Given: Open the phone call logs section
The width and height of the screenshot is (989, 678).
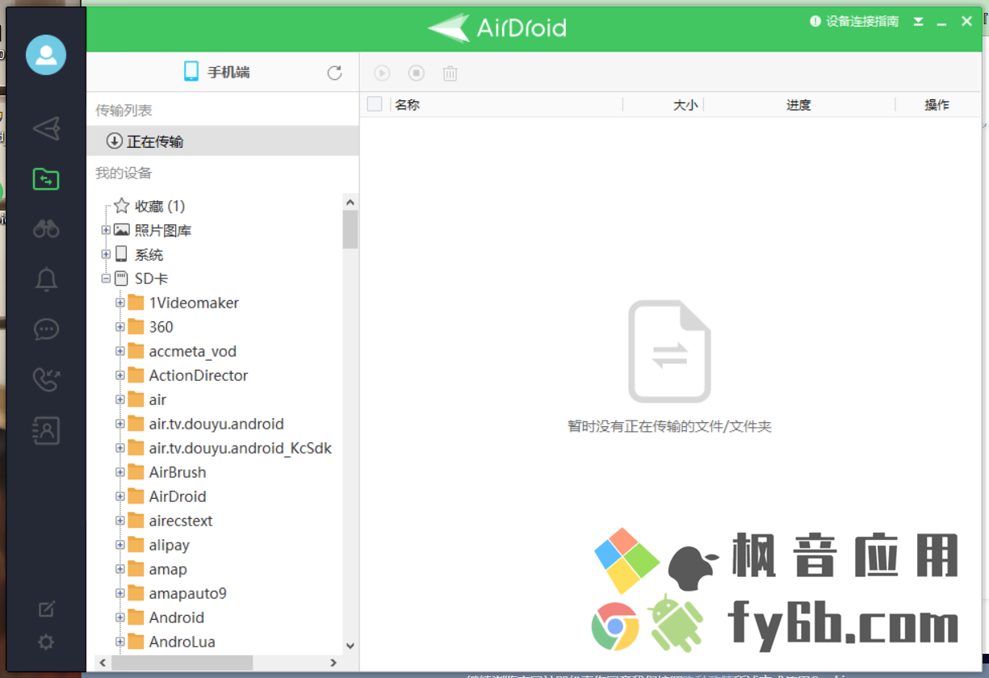Looking at the screenshot, I should [x=46, y=379].
